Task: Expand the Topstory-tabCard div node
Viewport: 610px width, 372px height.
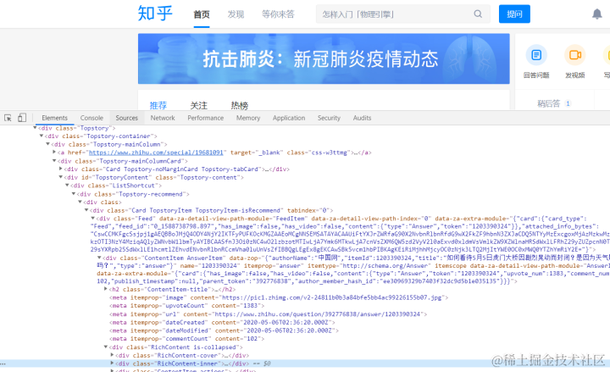Action: [x=61, y=169]
